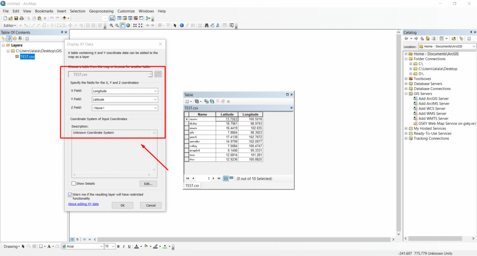Click the Save disk icon

[16, 18]
